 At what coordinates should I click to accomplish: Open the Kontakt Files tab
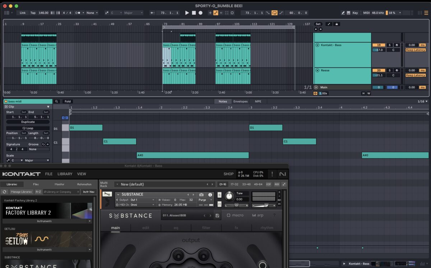point(36,184)
